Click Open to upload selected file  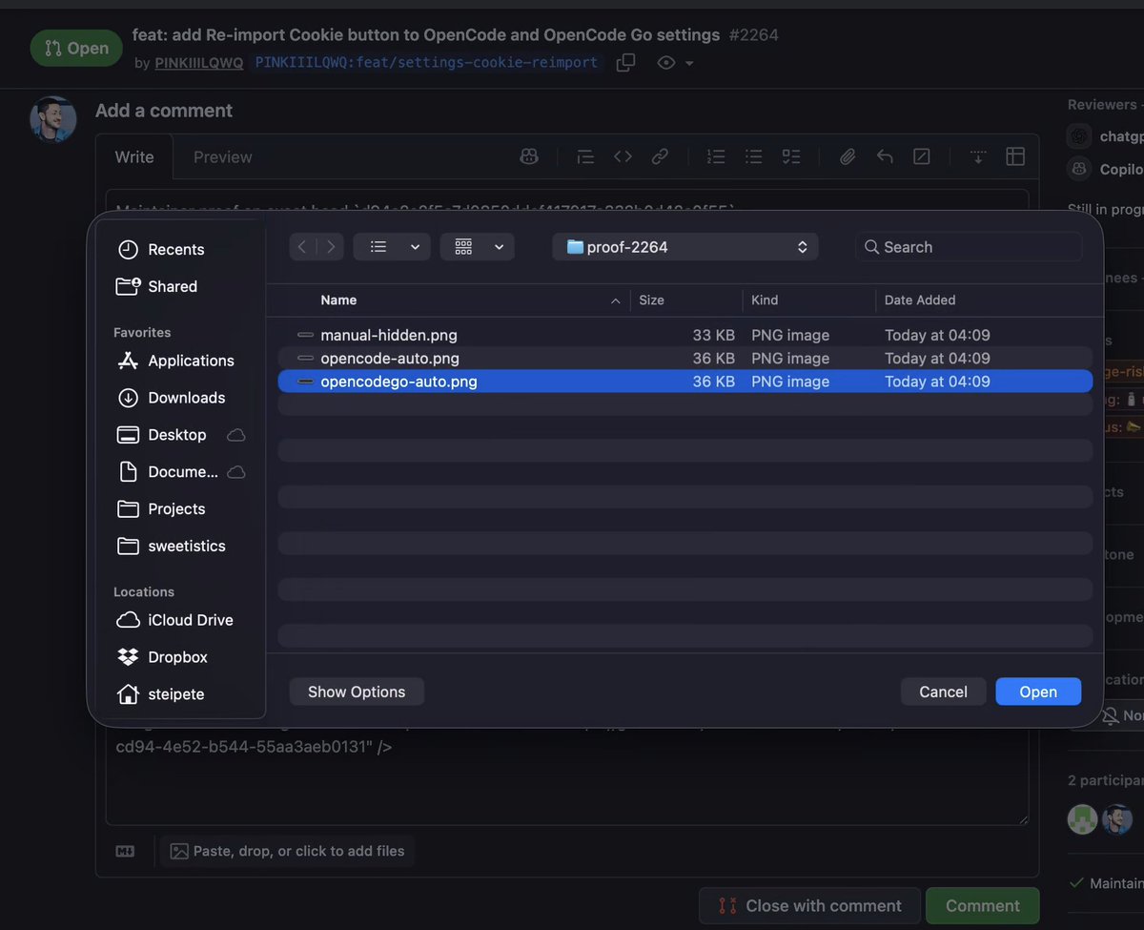point(1038,692)
